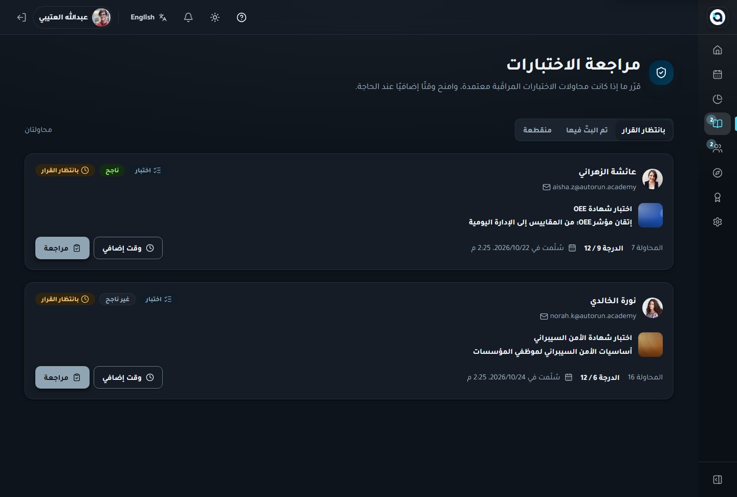Viewport: 737px width, 497px height.
Task: Click the محاولتان count label
Action: (38, 130)
